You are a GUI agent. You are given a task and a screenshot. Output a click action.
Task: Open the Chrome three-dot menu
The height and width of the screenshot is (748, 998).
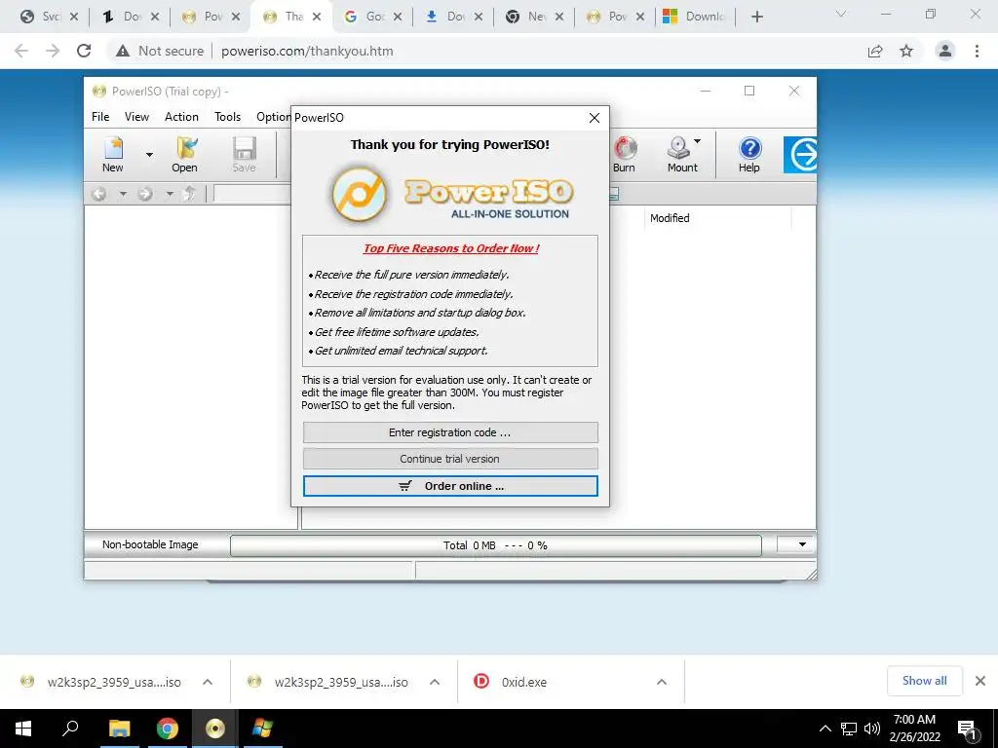977,51
